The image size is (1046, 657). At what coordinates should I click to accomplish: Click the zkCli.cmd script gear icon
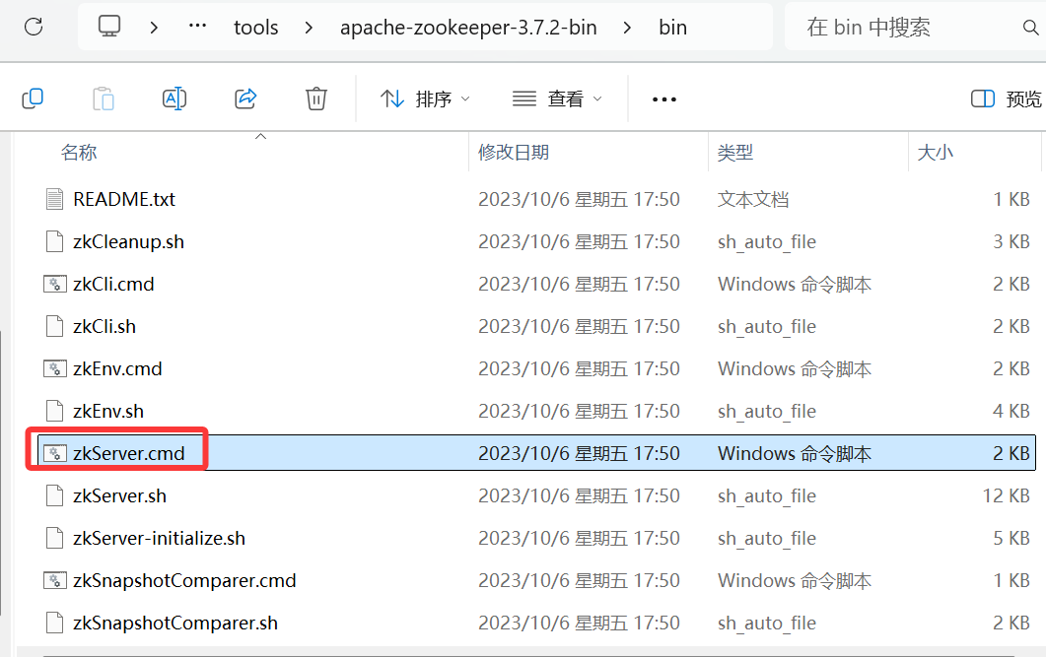coord(54,285)
